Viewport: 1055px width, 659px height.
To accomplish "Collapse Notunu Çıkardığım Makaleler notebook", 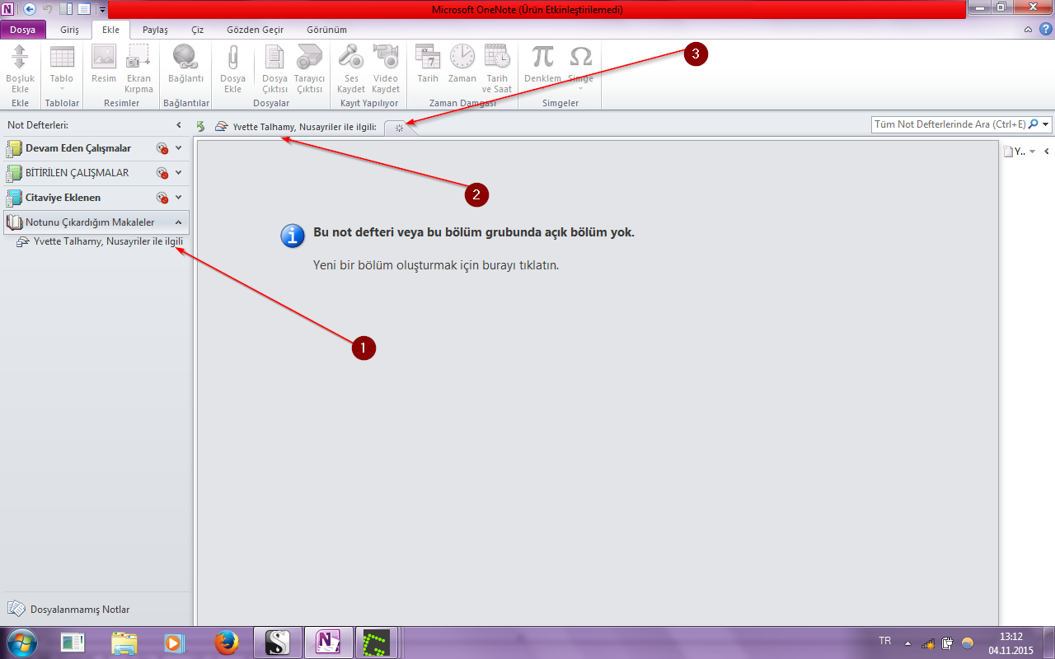I will click(179, 222).
